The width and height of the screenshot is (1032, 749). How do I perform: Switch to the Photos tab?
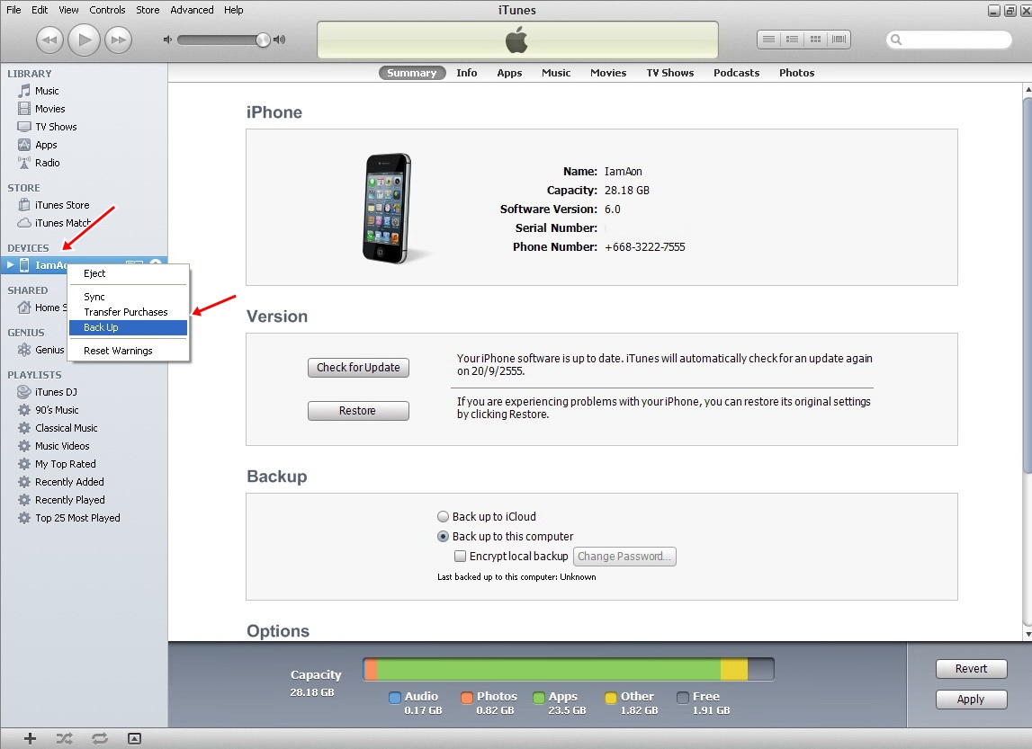(796, 73)
